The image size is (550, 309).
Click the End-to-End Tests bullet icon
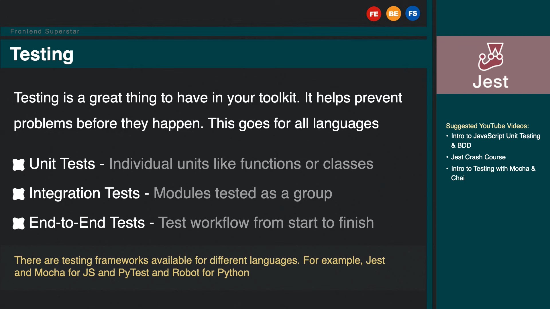coord(19,223)
